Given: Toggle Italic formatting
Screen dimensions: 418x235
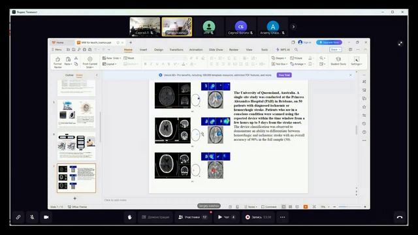Looking at the screenshot, I should 151,64.
